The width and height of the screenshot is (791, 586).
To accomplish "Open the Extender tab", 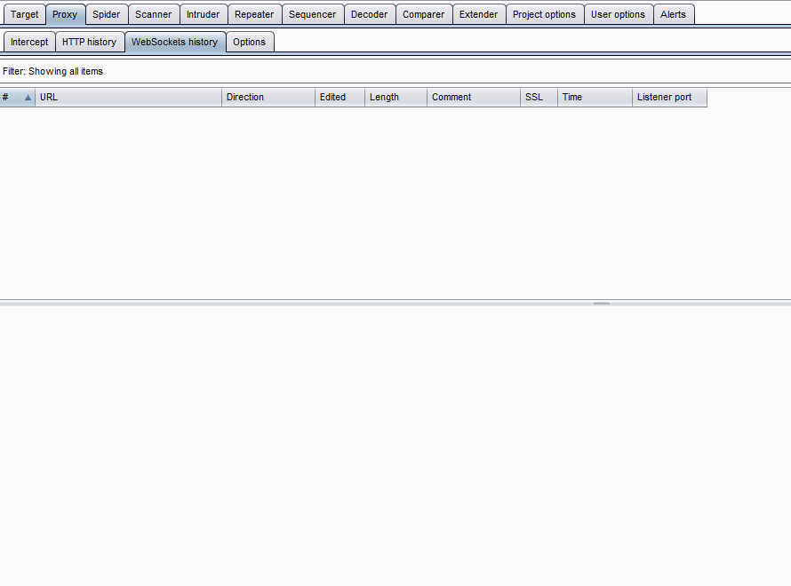I will pos(479,14).
